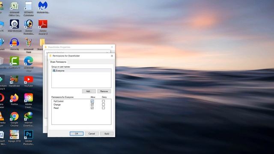Allow Full Control for Everyone
Viewport: 274px width, 154px height.
point(92,101)
